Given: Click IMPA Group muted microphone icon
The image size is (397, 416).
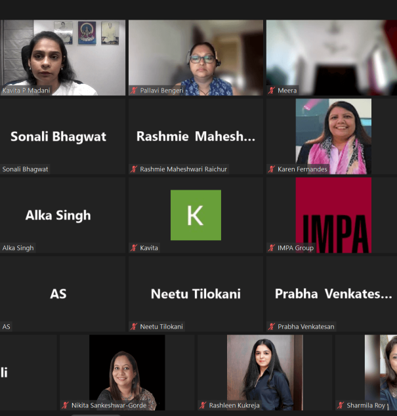Looking at the screenshot, I should coord(272,248).
